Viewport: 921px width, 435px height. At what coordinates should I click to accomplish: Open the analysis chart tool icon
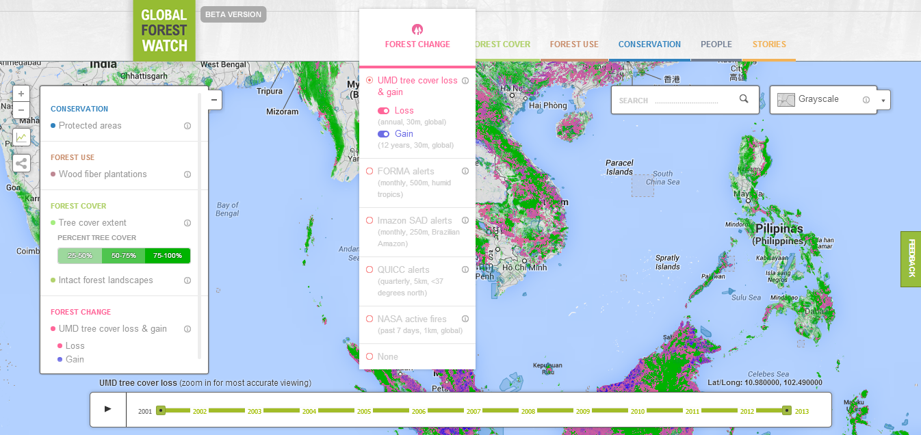pos(21,137)
